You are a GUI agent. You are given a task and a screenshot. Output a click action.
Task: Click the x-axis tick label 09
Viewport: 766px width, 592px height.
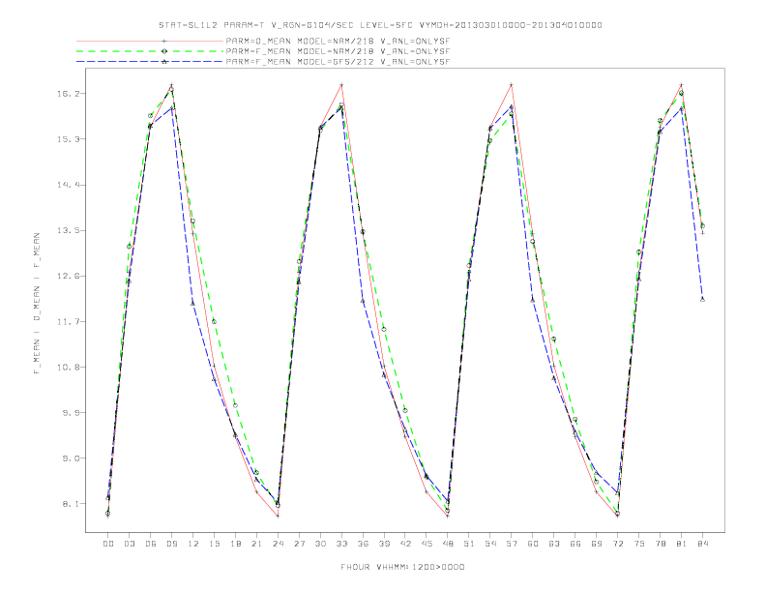point(171,544)
